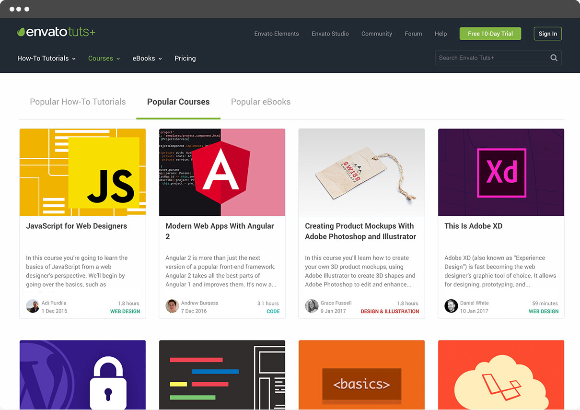Click the Envato Tuts+ logo
Viewport: 580px width, 410px height.
click(56, 32)
